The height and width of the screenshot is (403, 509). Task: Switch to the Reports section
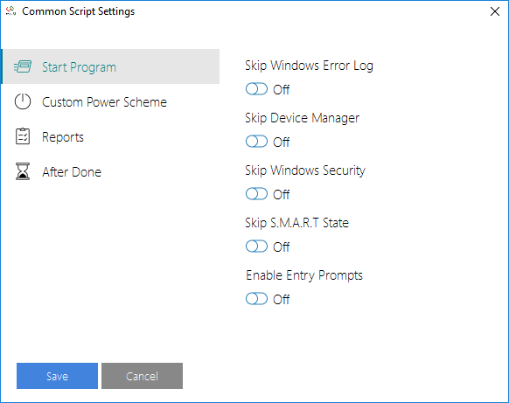(x=63, y=137)
